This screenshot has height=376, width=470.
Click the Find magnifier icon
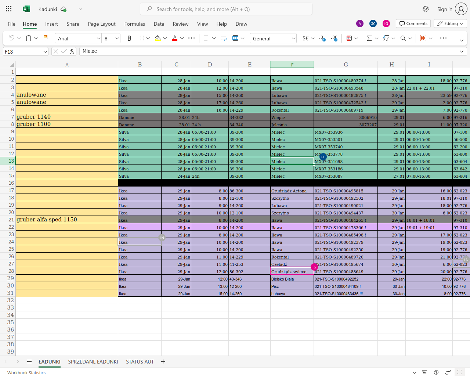click(x=403, y=38)
